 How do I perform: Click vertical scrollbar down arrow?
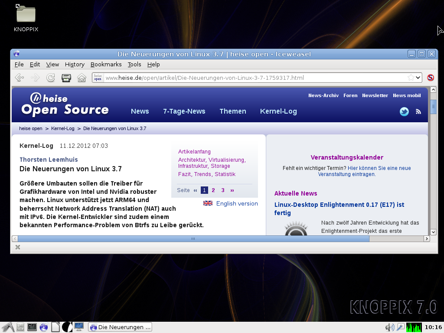pyautogui.click(x=433, y=232)
